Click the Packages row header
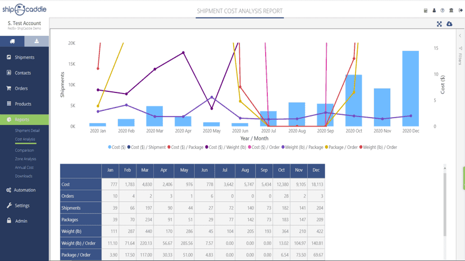The image size is (465, 261). pyautogui.click(x=81, y=220)
